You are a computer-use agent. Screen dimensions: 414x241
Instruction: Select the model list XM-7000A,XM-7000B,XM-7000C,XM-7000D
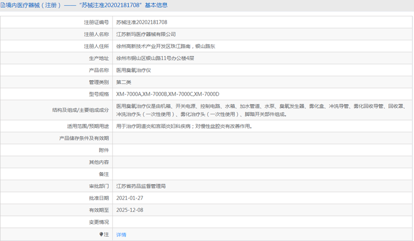[168, 94]
